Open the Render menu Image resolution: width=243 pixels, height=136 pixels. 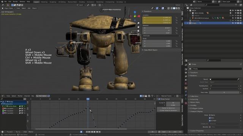(15, 2)
